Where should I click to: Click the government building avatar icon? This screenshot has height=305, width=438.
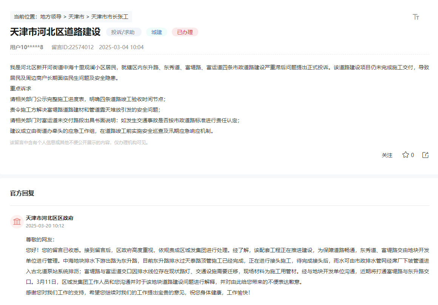coord(17,222)
